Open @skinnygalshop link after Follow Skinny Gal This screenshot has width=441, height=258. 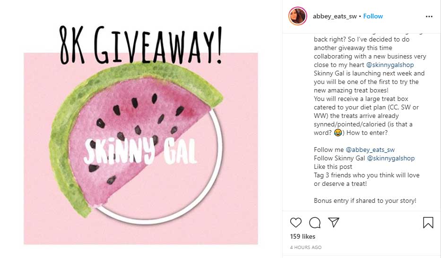pyautogui.click(x=391, y=158)
